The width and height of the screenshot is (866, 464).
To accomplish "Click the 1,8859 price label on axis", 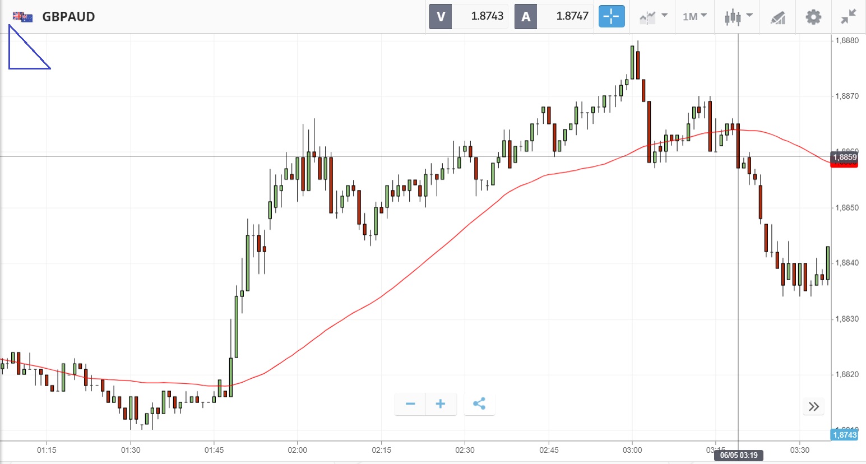I will [844, 157].
